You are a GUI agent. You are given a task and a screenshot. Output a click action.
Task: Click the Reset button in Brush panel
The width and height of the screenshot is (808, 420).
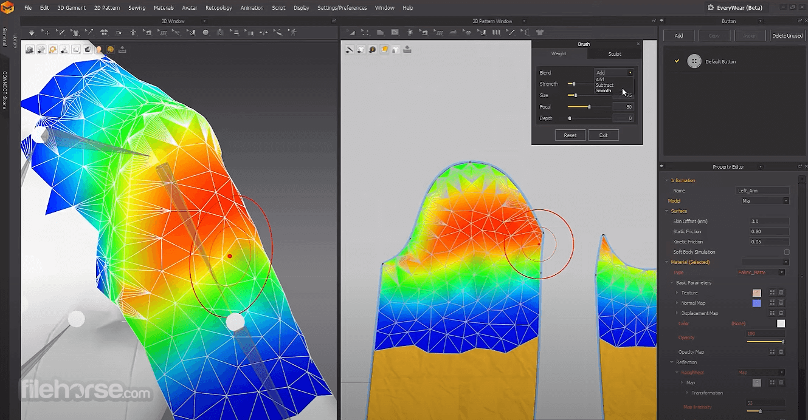click(x=570, y=135)
